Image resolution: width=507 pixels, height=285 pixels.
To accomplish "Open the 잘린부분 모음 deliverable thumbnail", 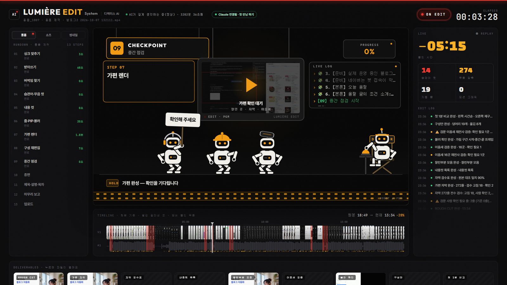I will pyautogui.click(x=253, y=279).
